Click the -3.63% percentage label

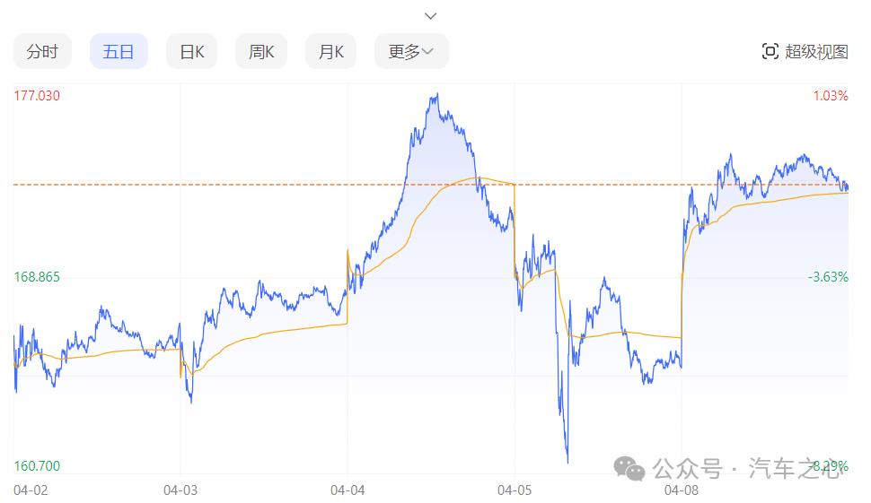[x=828, y=277]
